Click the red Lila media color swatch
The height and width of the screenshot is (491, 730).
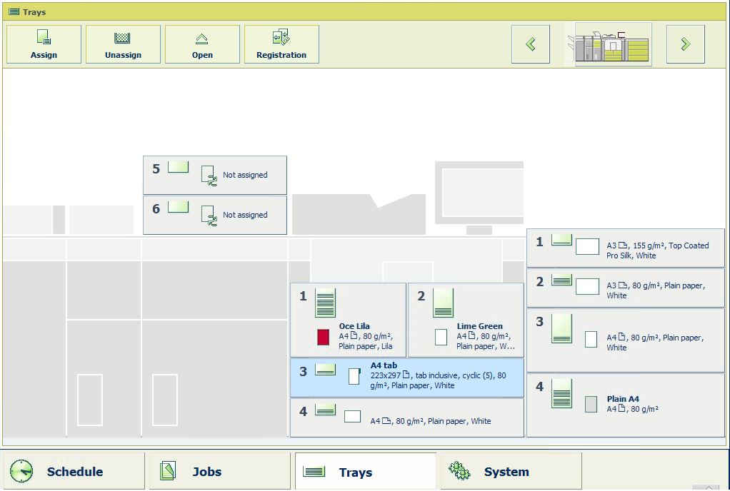click(323, 337)
